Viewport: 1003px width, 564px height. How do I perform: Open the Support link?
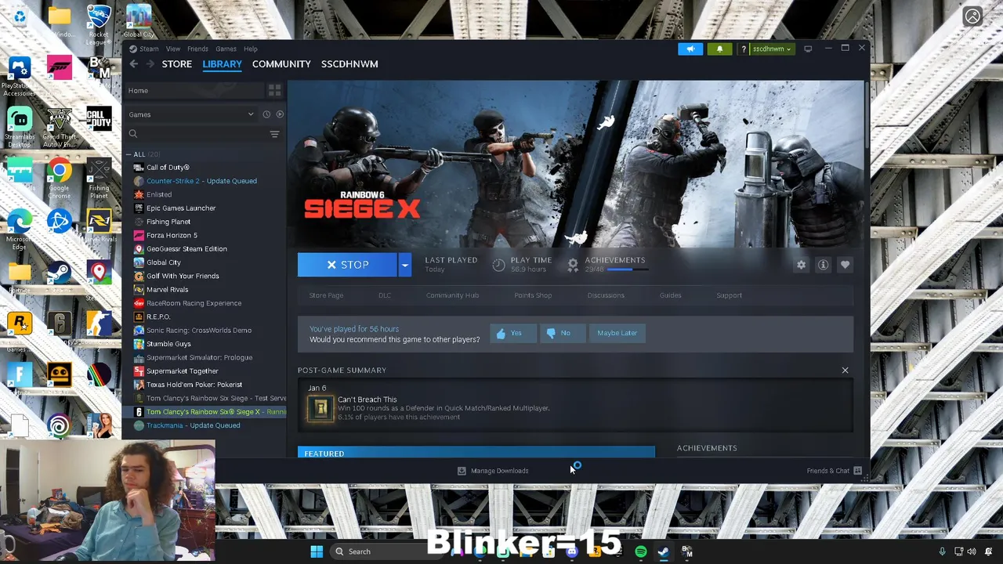[x=729, y=295]
